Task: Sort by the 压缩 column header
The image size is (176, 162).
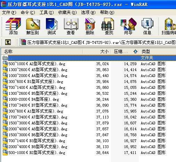Action: tap(125, 51)
